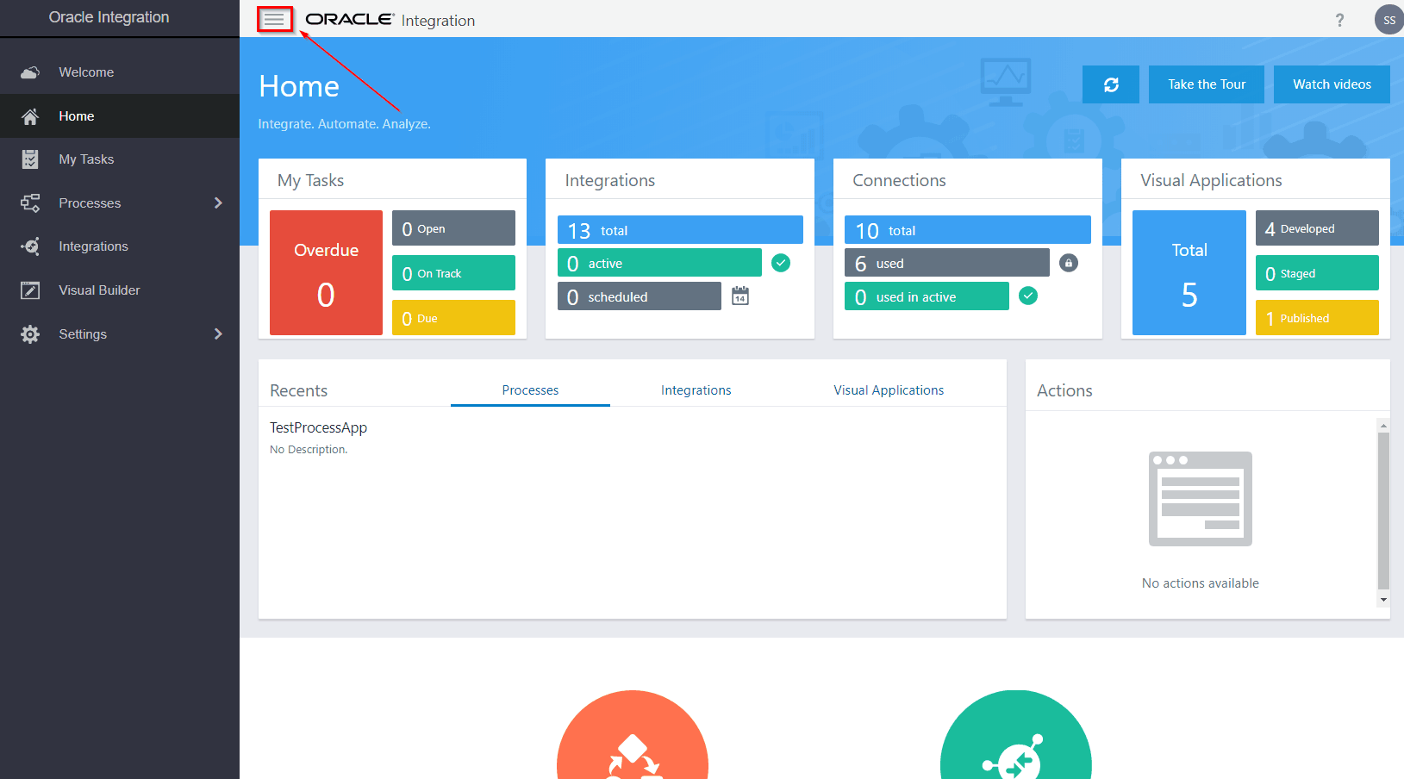Click the orange process circle icon
Image resolution: width=1404 pixels, height=779 pixels.
click(x=633, y=735)
